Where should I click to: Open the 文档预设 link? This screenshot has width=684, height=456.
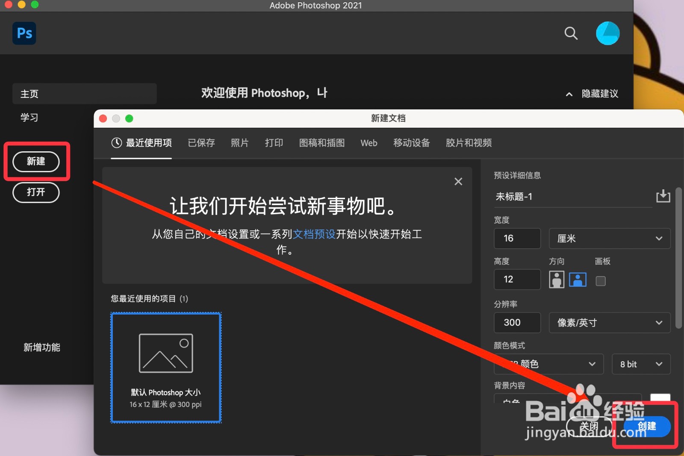[x=314, y=234]
